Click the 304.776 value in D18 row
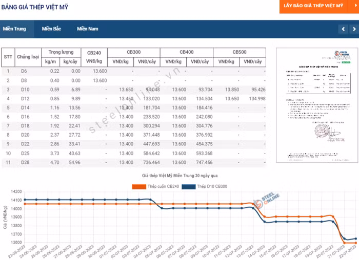This screenshot has height=260, width=359. click(x=204, y=126)
